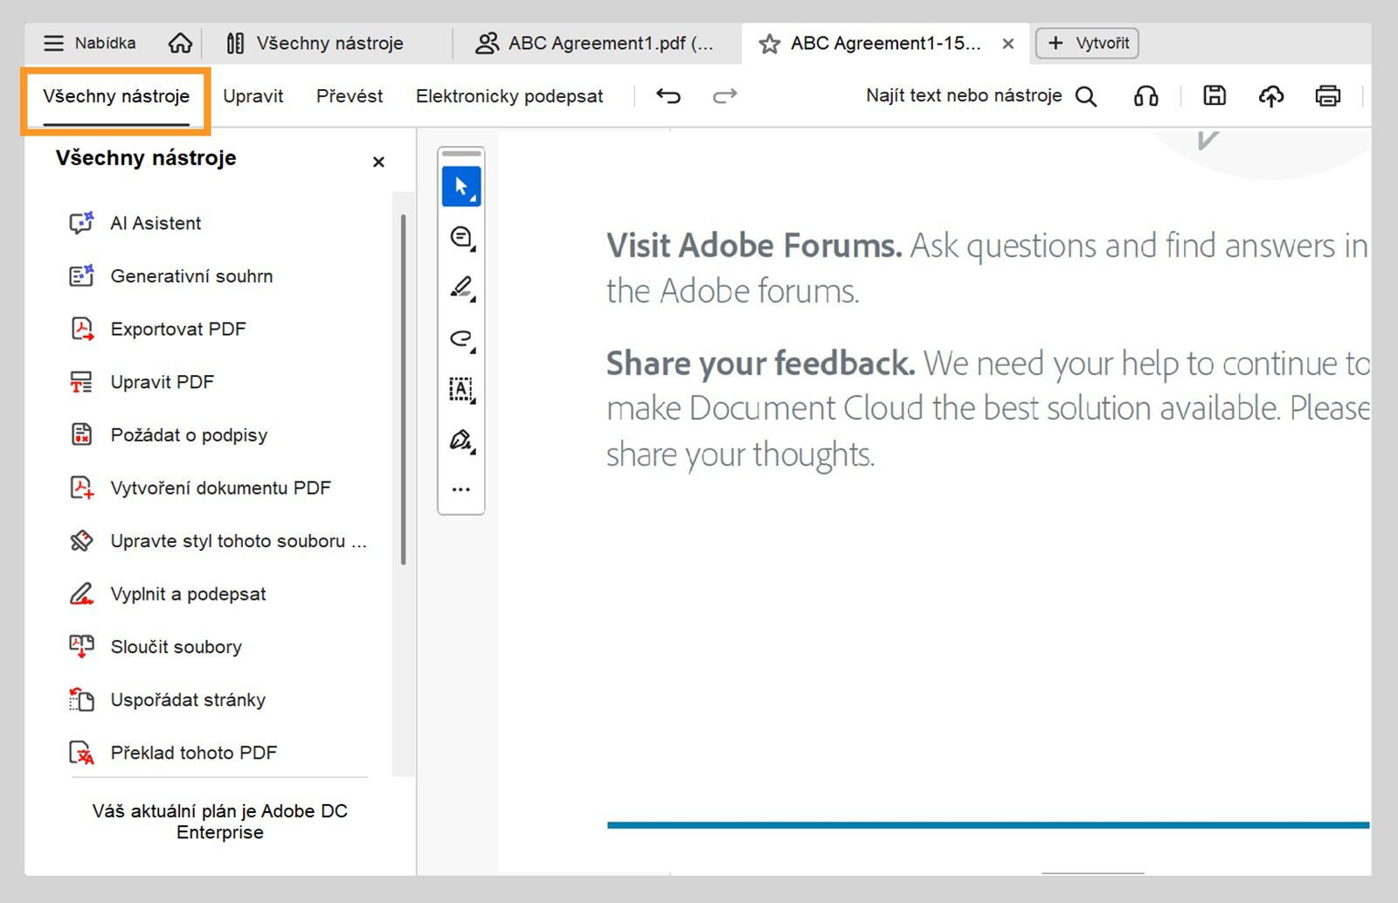This screenshot has width=1398, height=903.
Task: Expand more tools via three dots
Action: (460, 490)
